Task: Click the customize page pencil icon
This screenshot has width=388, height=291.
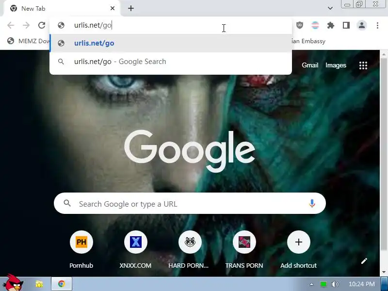Action: pos(364,261)
